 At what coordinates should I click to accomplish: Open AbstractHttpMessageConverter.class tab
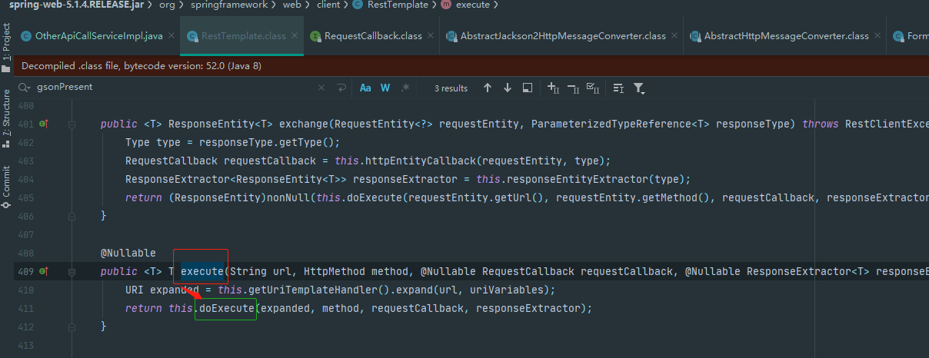[787, 36]
